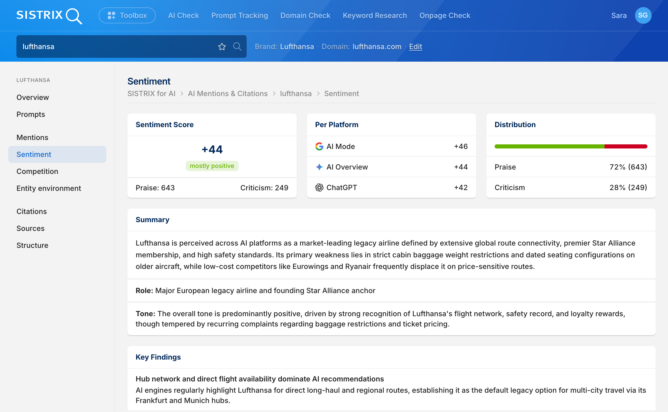Click the Criticism: 249 count

(x=264, y=188)
